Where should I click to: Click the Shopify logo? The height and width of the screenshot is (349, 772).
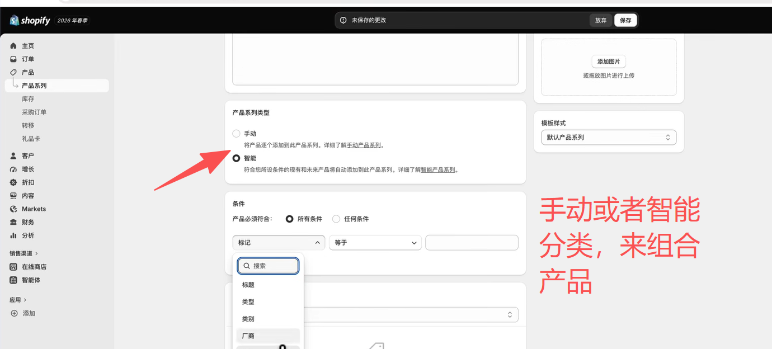coord(30,21)
